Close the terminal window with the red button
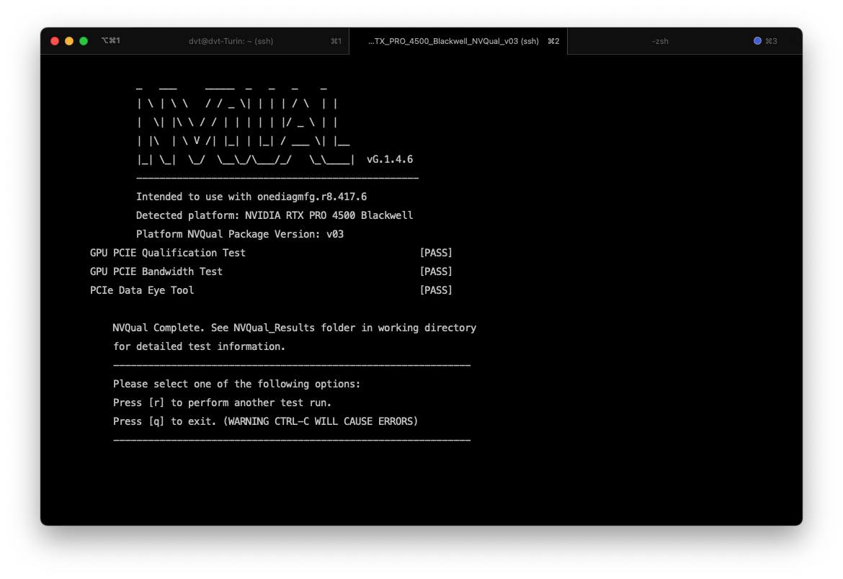 click(x=55, y=41)
